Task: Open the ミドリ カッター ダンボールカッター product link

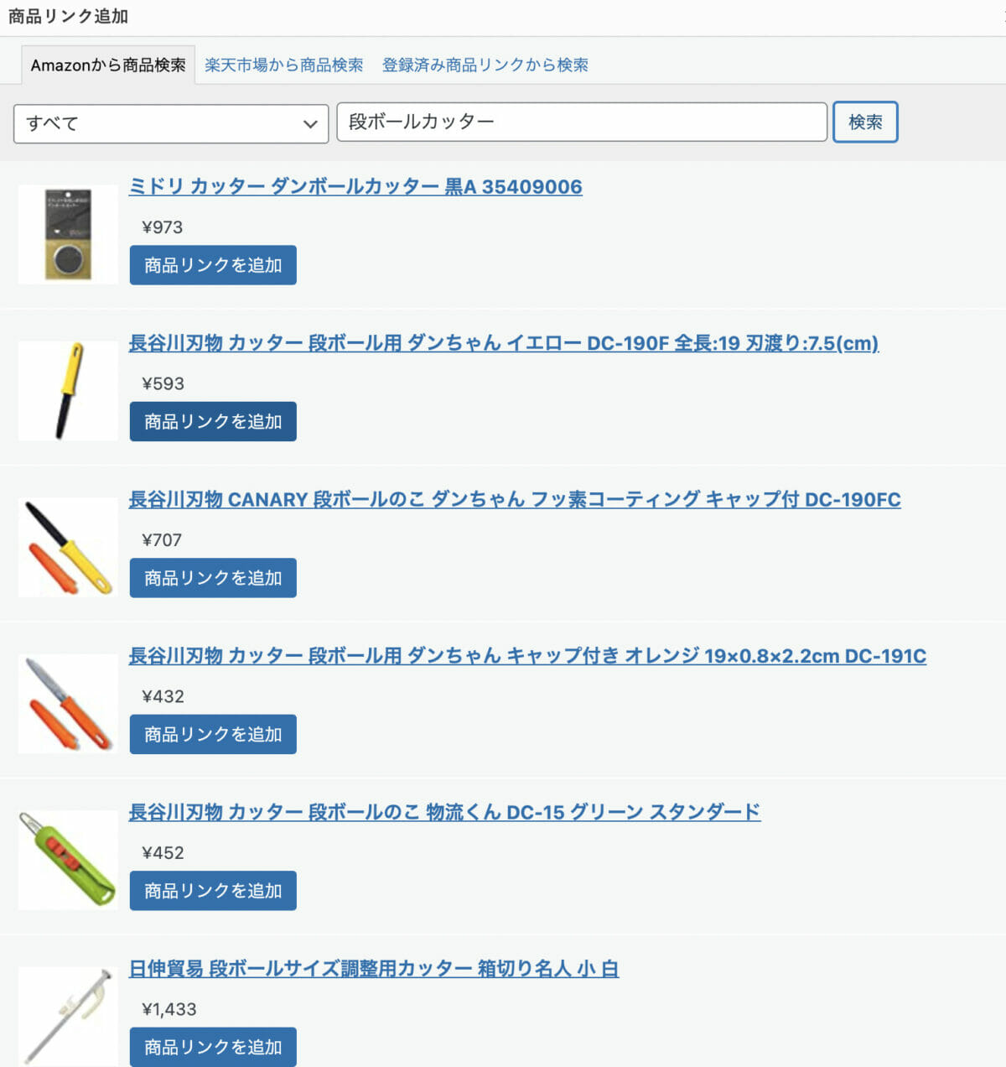Action: [x=355, y=186]
